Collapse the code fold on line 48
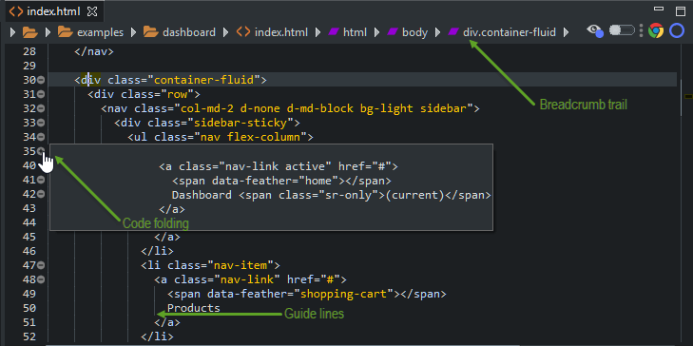This screenshot has width=693, height=346. (41, 279)
